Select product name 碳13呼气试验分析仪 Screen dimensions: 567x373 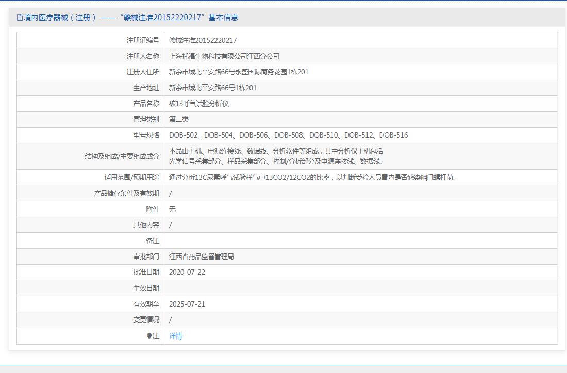[x=199, y=104]
